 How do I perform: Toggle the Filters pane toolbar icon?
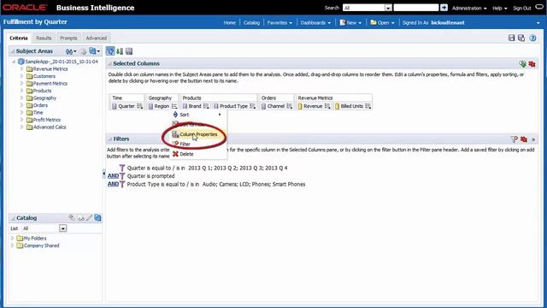pyautogui.click(x=110, y=51)
